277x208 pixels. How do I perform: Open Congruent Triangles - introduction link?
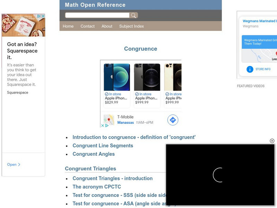click(113, 178)
